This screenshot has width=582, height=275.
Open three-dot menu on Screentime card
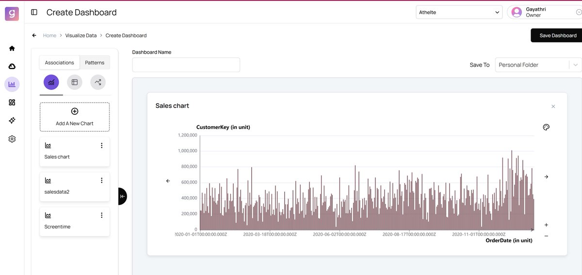pos(101,215)
